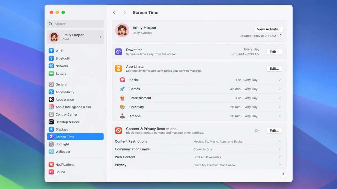Click the App Limits hourglass icon

coord(119,69)
